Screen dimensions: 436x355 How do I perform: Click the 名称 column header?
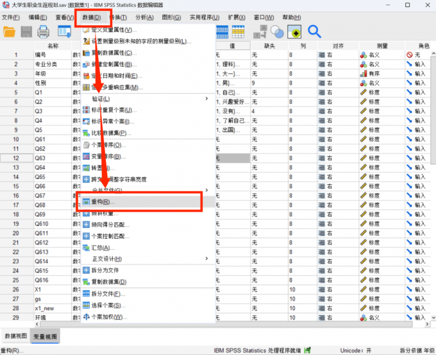(x=53, y=46)
